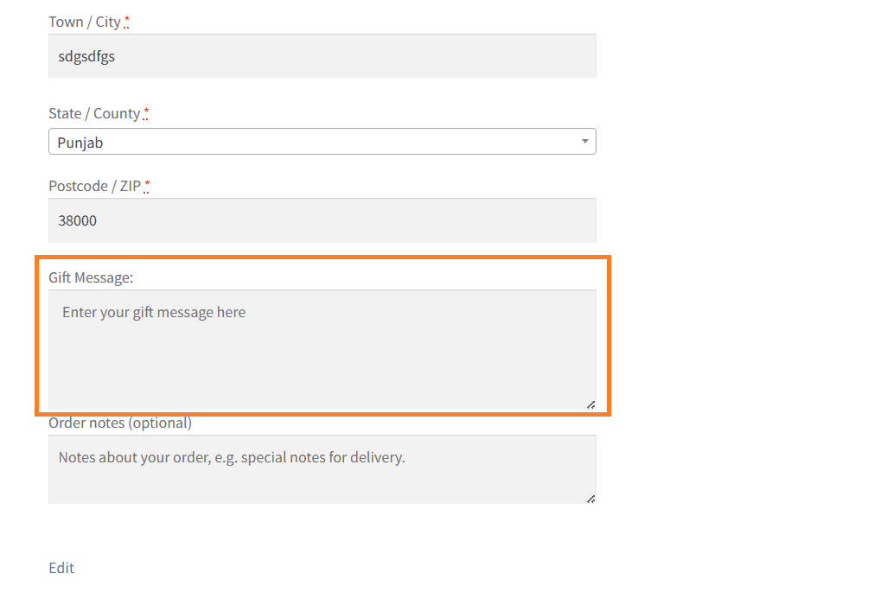Screen dimensions: 874x592
Task: Click the Gift Message label
Action: click(91, 277)
